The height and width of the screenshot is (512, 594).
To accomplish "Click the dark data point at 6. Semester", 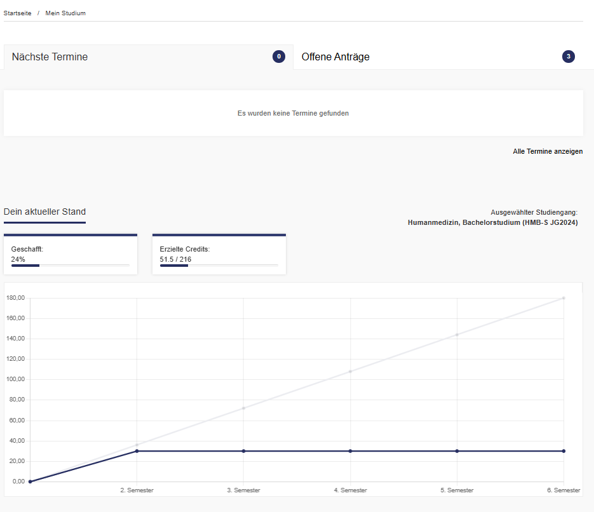I will 564,451.
